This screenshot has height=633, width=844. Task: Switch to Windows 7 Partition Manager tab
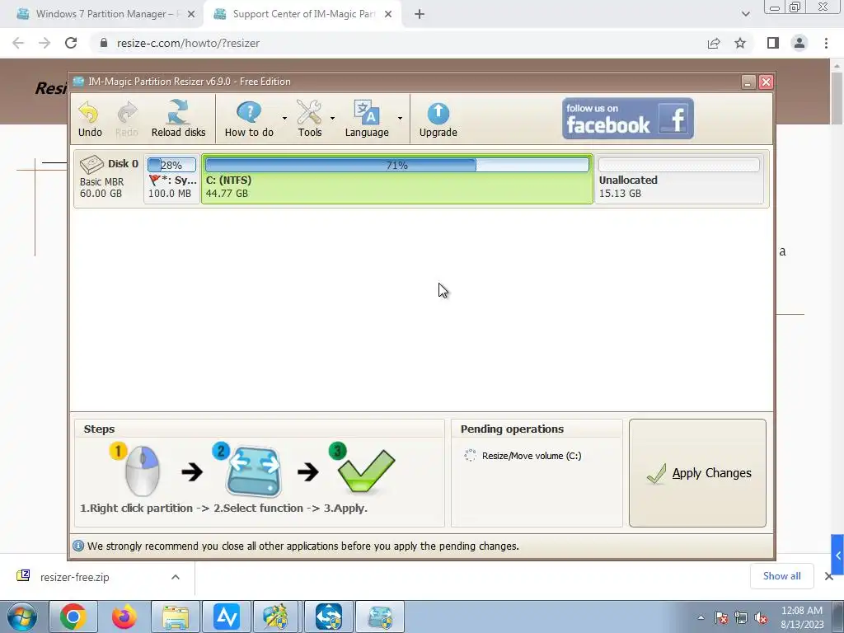pos(105,14)
